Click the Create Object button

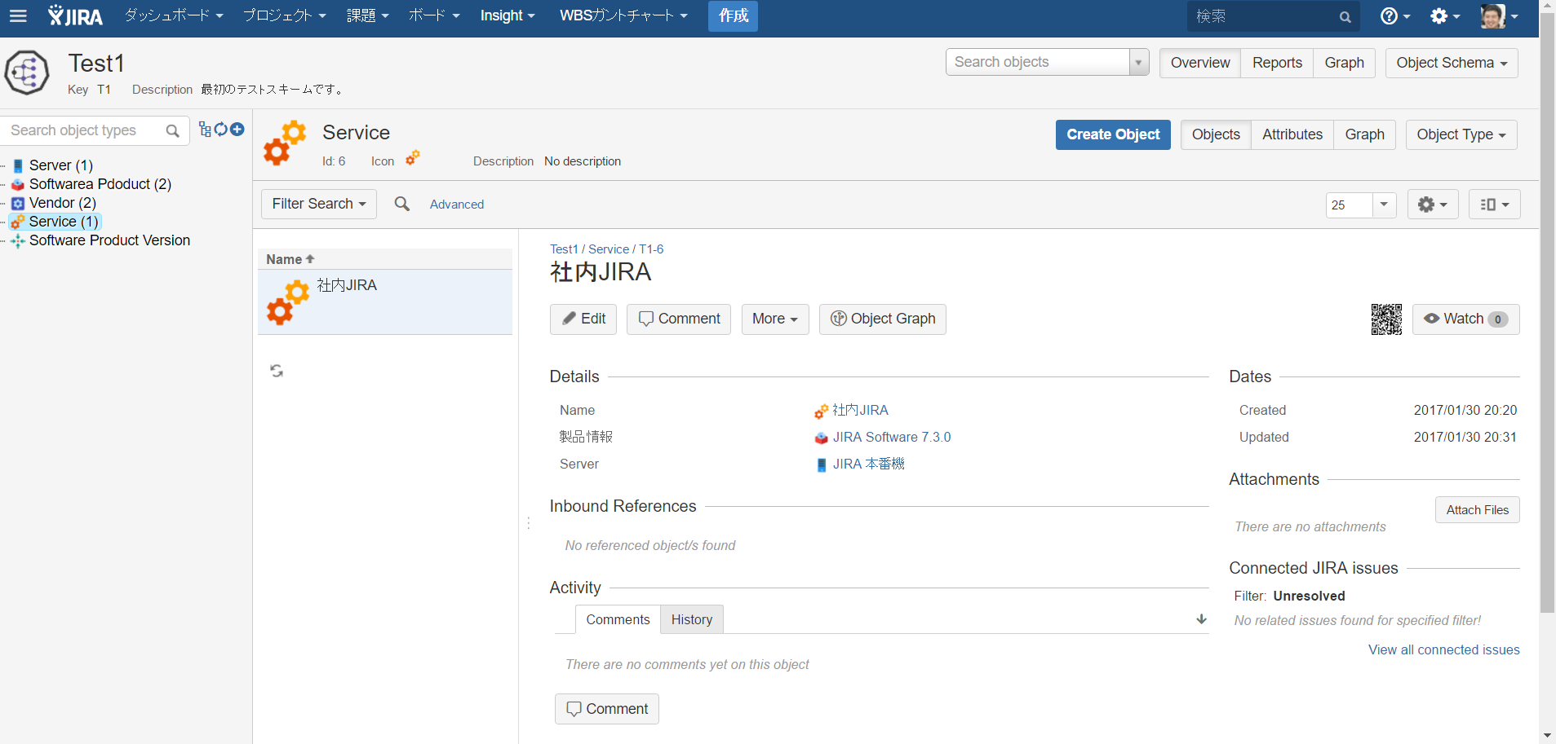1113,134
